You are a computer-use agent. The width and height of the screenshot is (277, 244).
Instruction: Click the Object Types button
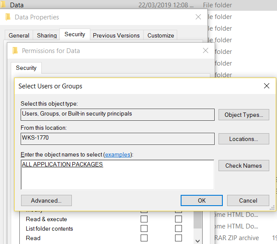click(x=243, y=115)
